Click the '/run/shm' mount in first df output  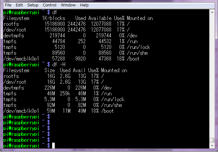tap(137, 53)
